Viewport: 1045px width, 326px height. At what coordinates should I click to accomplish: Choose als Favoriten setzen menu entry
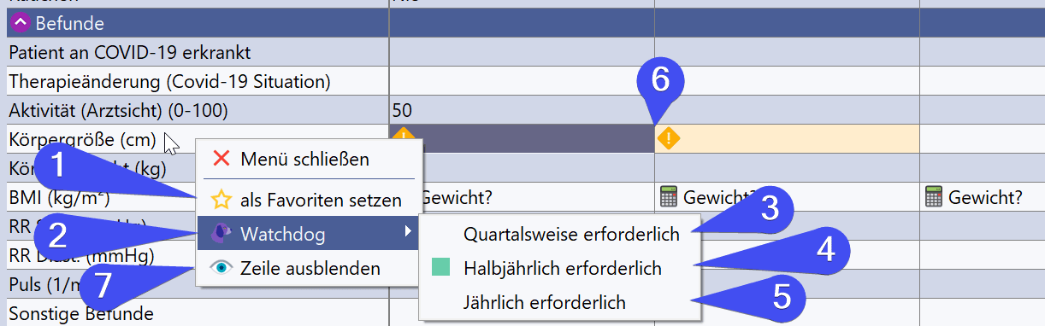(x=321, y=201)
